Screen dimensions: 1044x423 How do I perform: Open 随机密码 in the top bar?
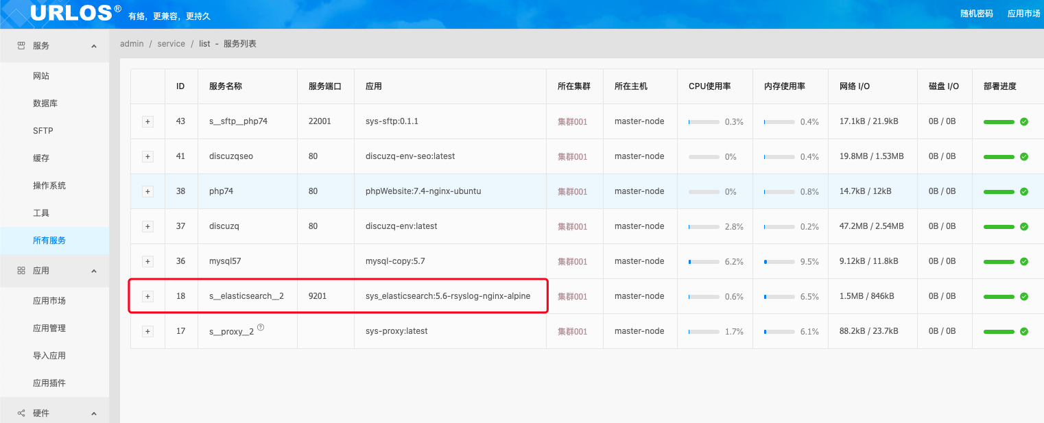[976, 13]
